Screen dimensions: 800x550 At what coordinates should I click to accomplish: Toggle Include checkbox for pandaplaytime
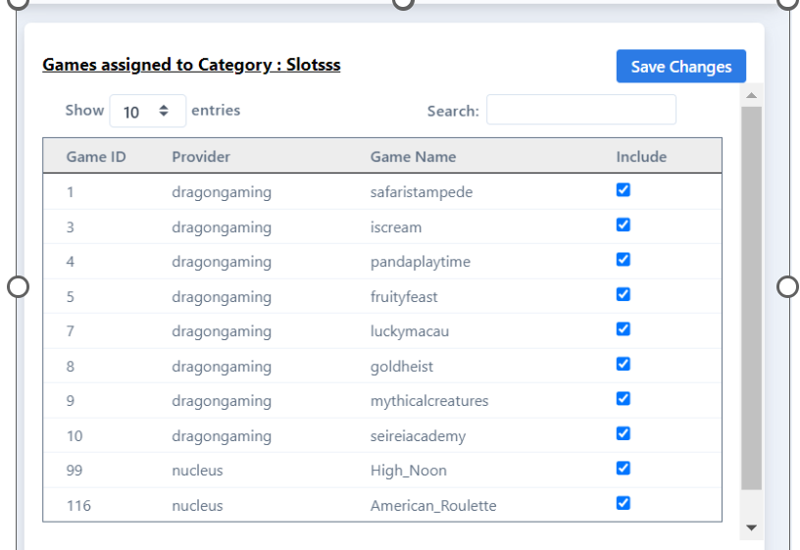point(623,260)
